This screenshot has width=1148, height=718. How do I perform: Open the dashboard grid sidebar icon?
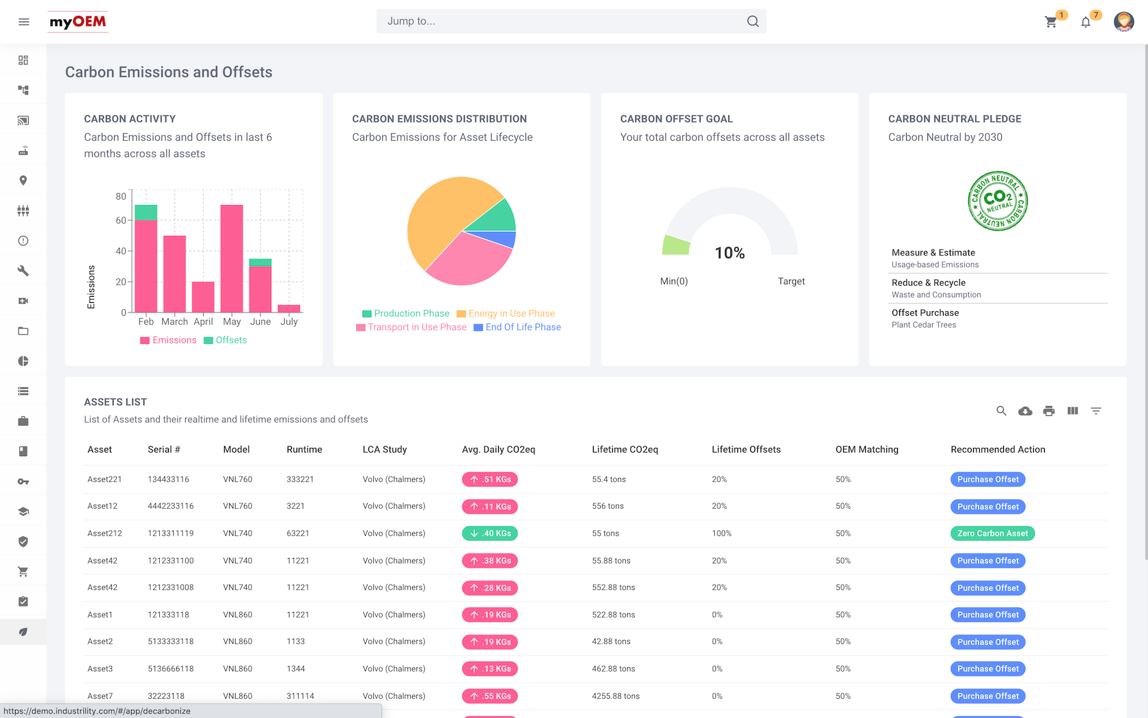(23, 60)
